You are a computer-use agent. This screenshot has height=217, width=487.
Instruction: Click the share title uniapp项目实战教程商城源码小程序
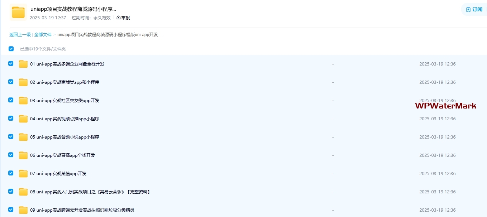click(73, 9)
